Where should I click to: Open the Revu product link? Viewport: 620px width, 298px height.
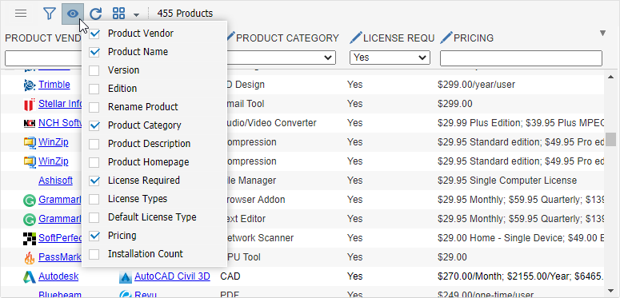pyautogui.click(x=146, y=295)
